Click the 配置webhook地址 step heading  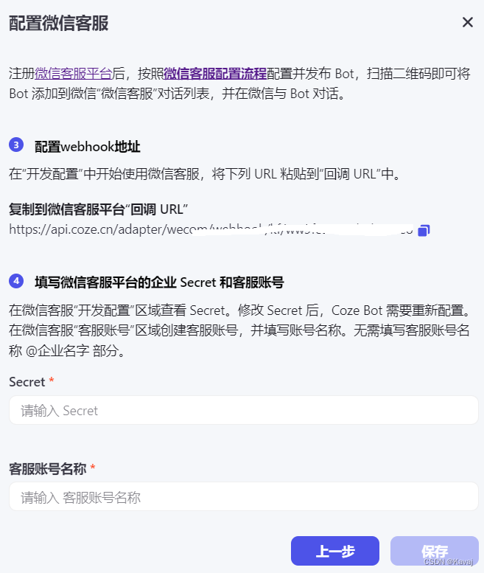pyautogui.click(x=87, y=147)
